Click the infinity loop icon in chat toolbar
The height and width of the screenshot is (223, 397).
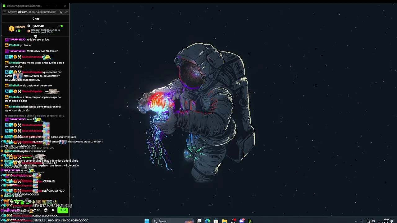(x=38, y=210)
